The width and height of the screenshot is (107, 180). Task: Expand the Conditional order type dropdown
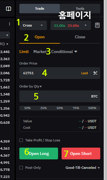(x=64, y=52)
